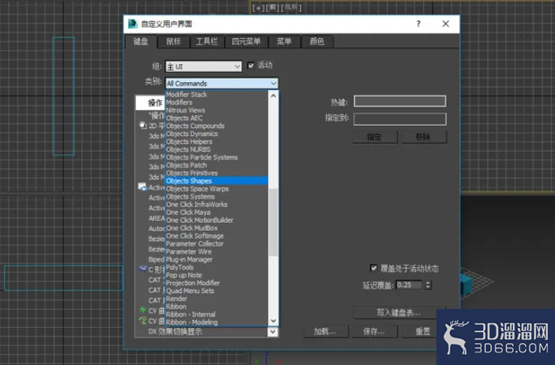Select One Click Maya
This screenshot has height=365, width=555.
(x=188, y=213)
